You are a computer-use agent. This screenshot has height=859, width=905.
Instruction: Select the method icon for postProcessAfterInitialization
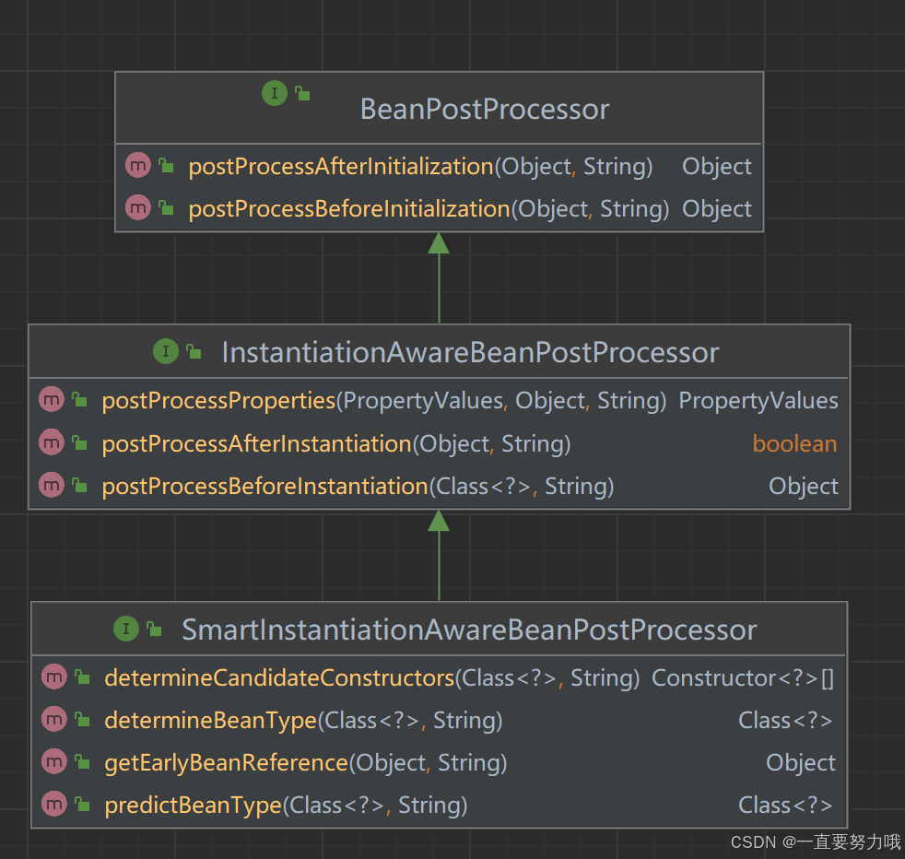click(137, 166)
